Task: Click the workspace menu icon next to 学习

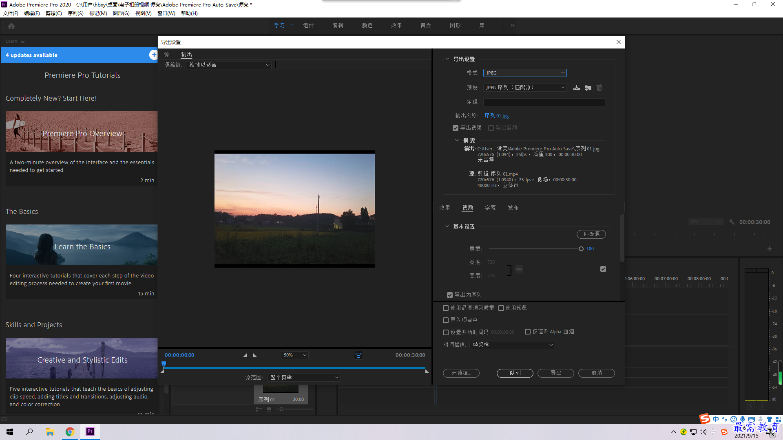Action: [292, 25]
